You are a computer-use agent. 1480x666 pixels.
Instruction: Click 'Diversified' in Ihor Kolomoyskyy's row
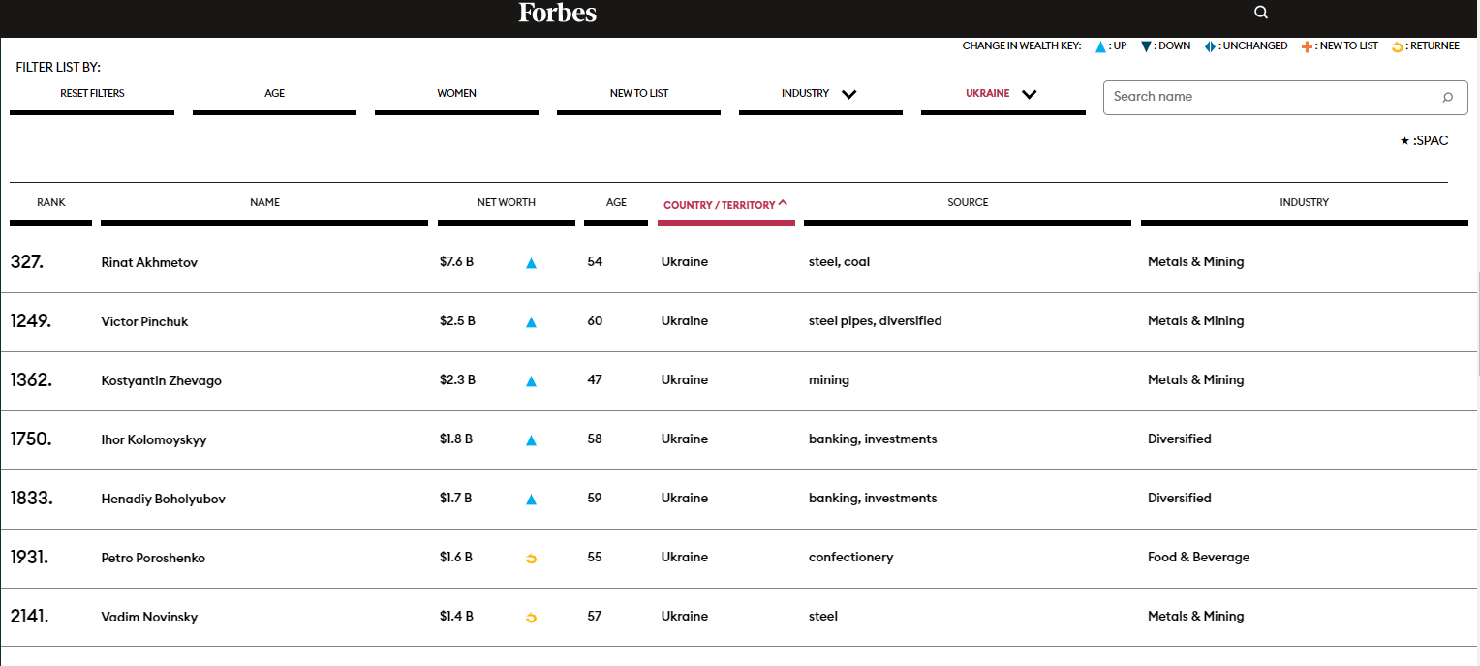click(x=1179, y=439)
